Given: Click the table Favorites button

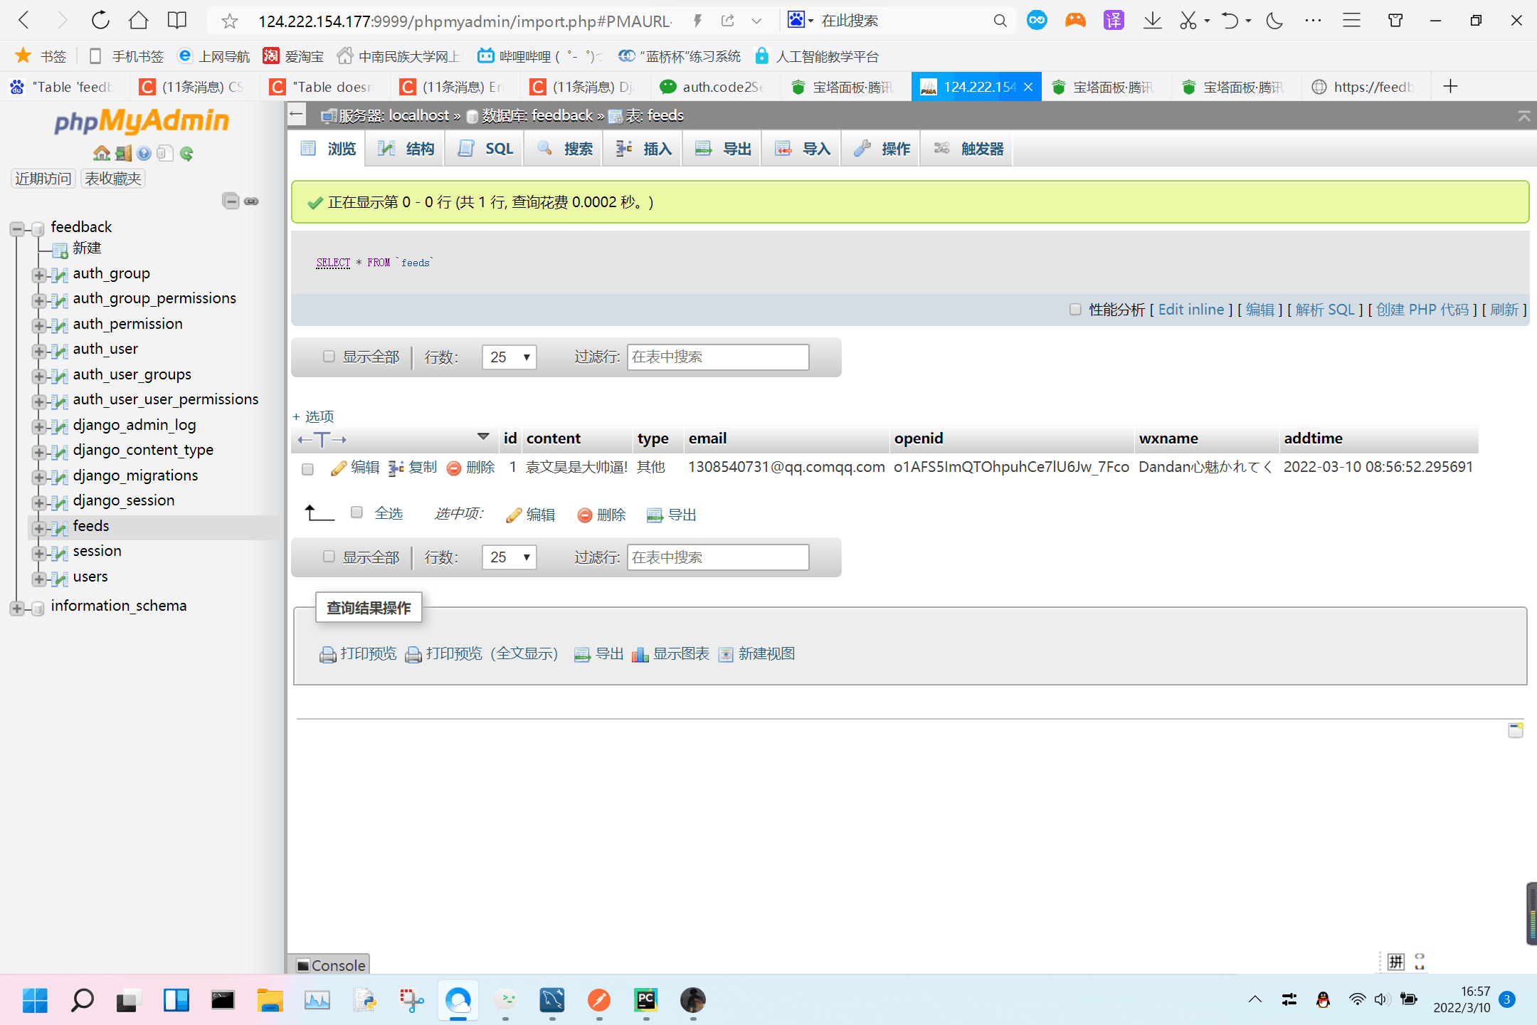Looking at the screenshot, I should click(113, 179).
